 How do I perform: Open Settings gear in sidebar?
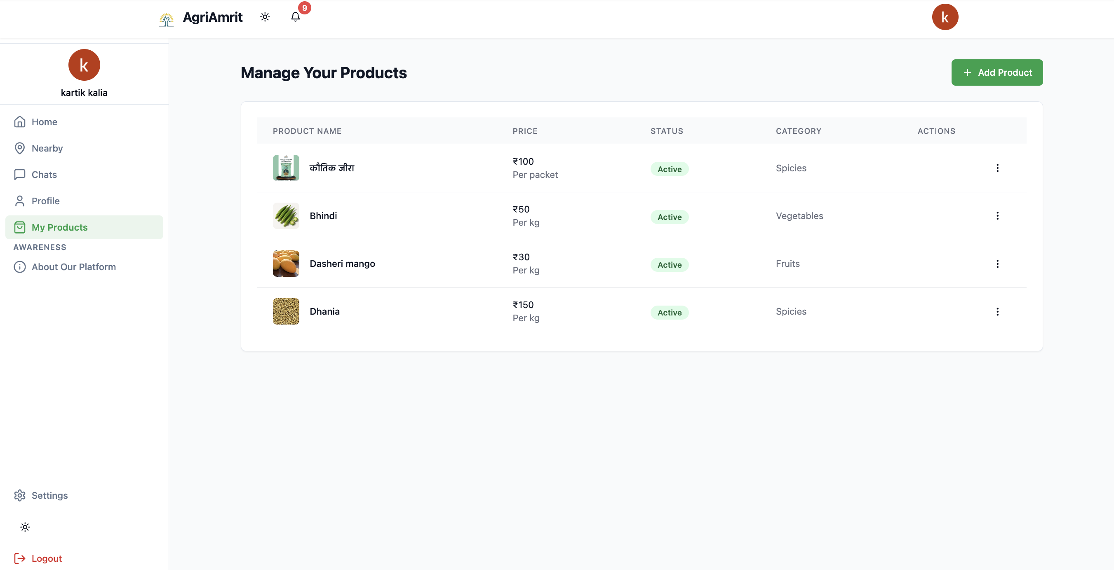tap(49, 495)
